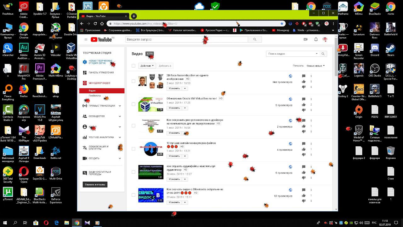Open the YouTube hamburger guide menu
Viewport: 403px width, 227px height.
86,39
